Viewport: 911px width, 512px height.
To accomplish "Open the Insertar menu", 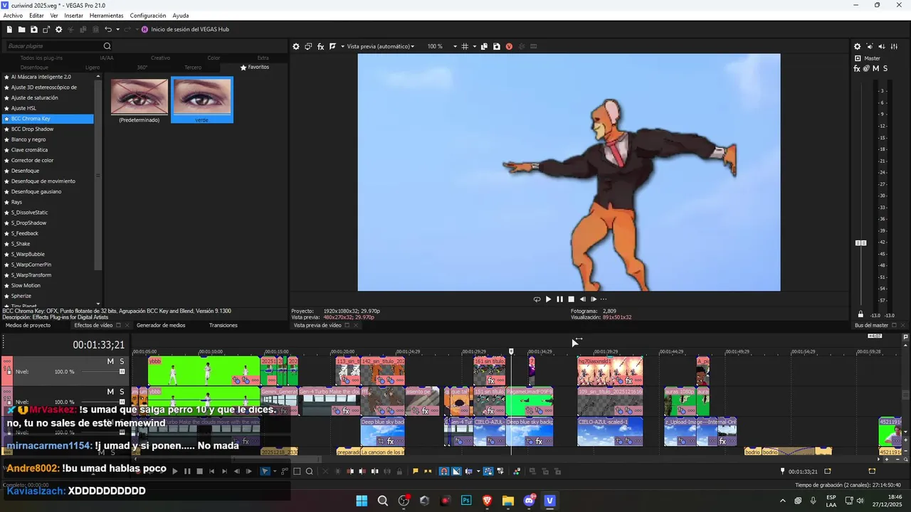I will (73, 15).
